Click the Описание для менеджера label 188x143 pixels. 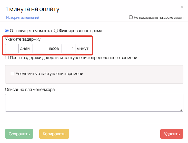[30, 90]
